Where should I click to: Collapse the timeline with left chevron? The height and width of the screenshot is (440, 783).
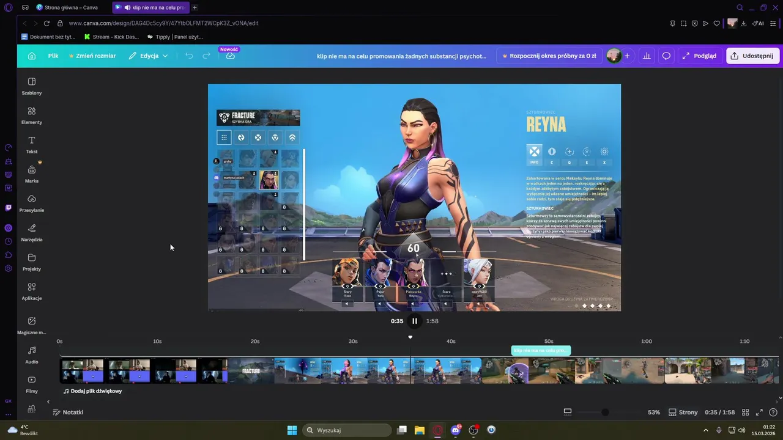click(x=48, y=402)
